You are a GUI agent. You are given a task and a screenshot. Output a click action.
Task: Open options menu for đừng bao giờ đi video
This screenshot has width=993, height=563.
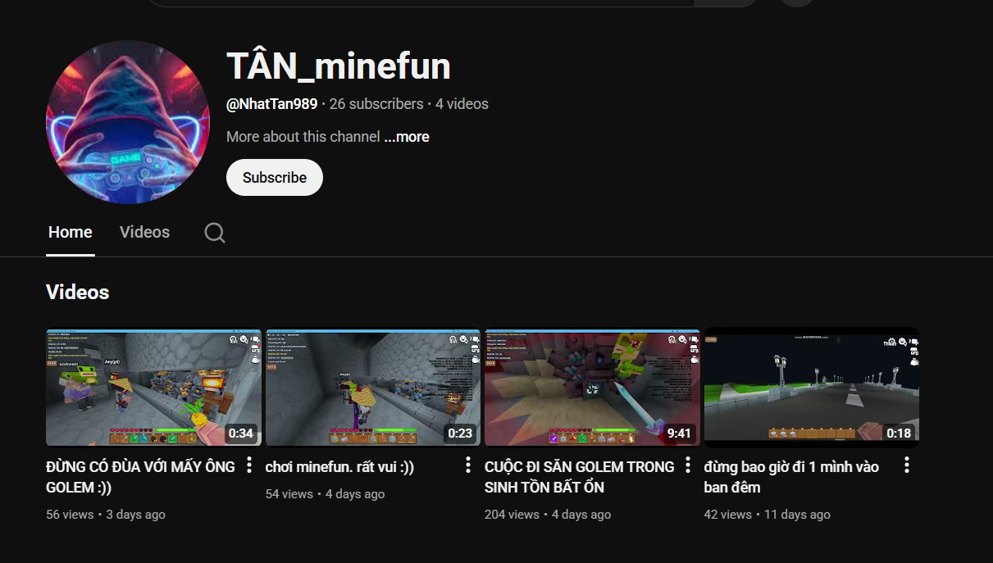click(x=907, y=465)
